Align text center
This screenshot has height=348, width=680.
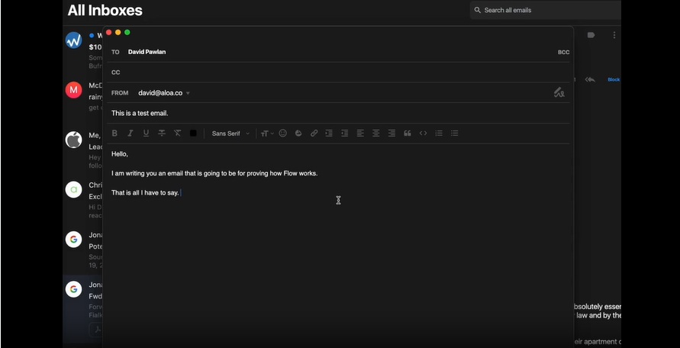[376, 134]
